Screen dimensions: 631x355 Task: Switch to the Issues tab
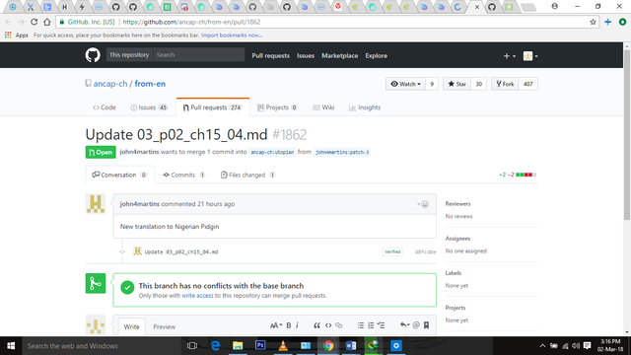click(149, 107)
